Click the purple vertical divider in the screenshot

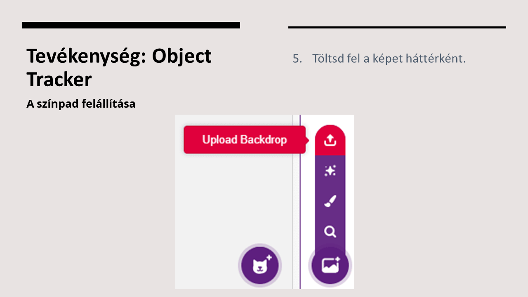click(300, 198)
